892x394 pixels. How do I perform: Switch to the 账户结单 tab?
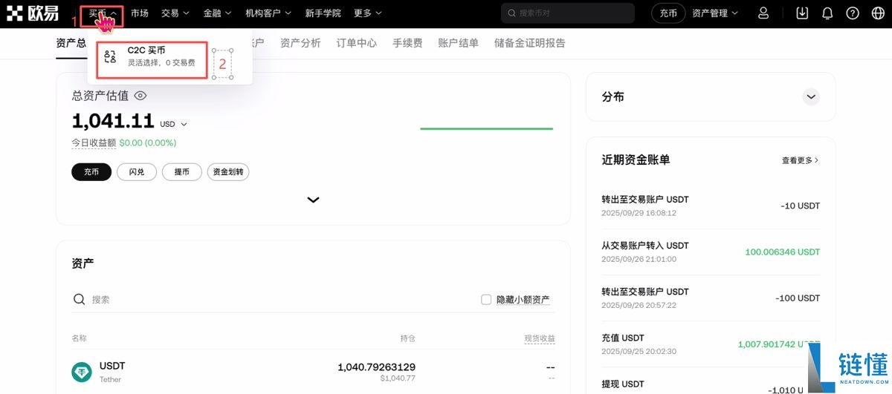click(x=459, y=43)
